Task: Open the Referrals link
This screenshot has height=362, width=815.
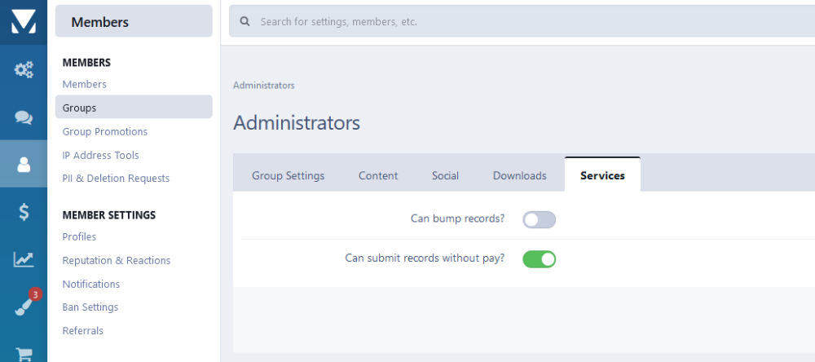Action: (x=82, y=331)
